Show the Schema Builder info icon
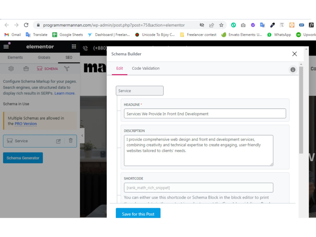316x237 pixels. click(x=293, y=70)
